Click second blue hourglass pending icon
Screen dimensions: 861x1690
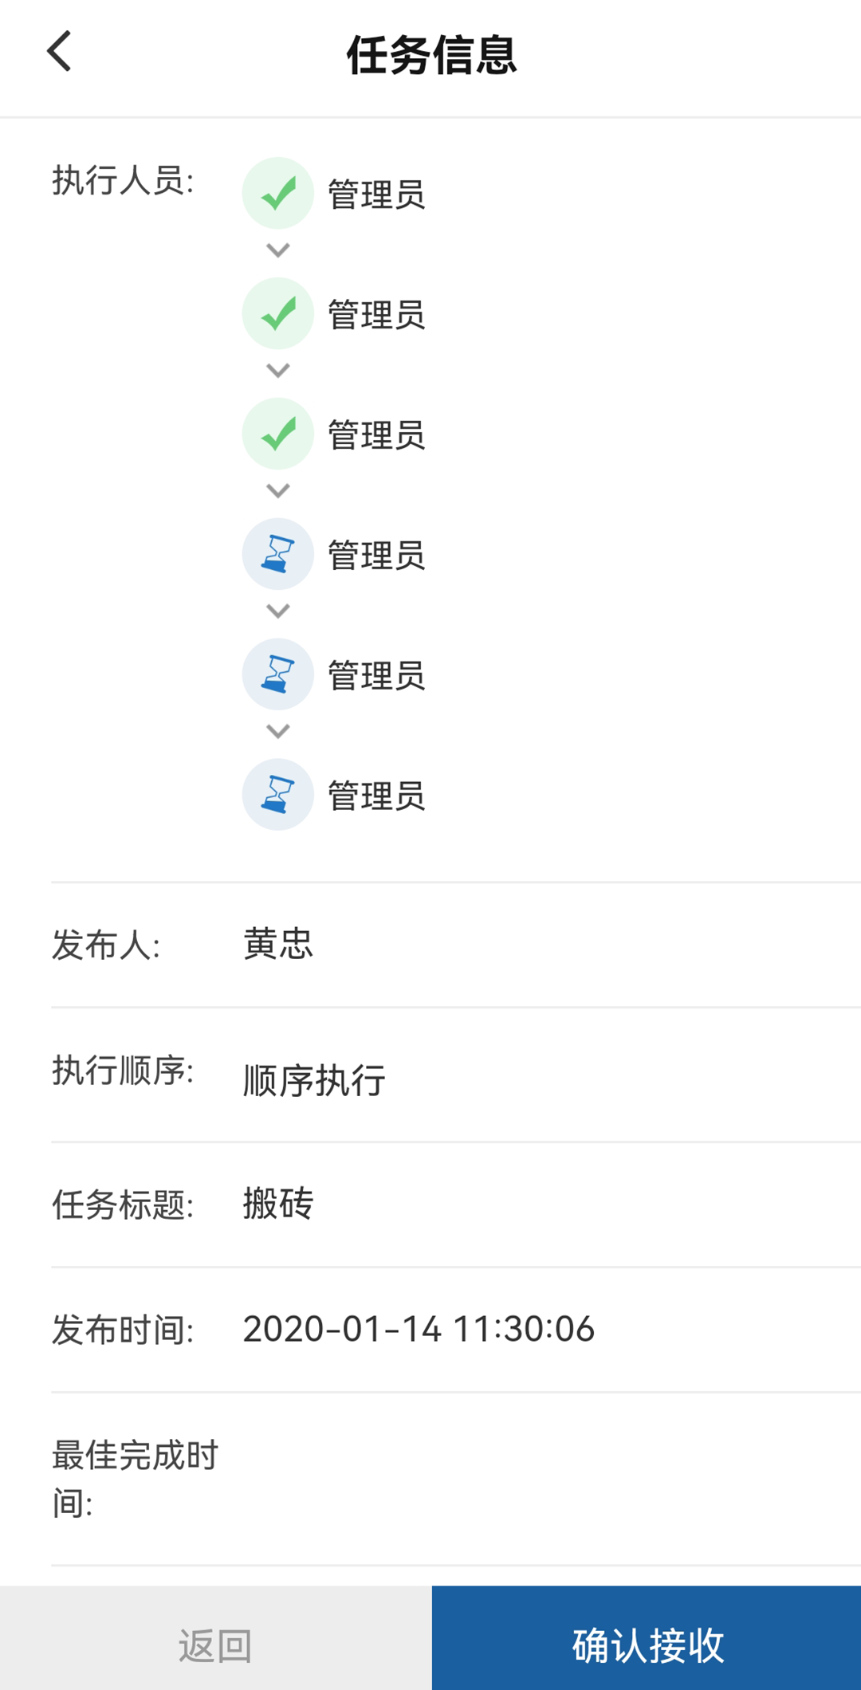[x=277, y=674]
